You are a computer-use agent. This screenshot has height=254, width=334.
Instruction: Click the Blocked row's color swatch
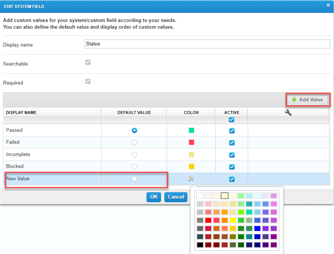click(191, 166)
